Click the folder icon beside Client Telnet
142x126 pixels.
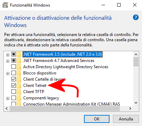pyautogui.click(x=19, y=85)
